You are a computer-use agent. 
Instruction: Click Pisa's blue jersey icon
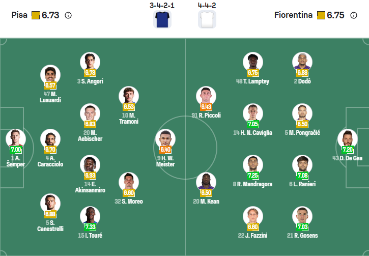coord(162,19)
